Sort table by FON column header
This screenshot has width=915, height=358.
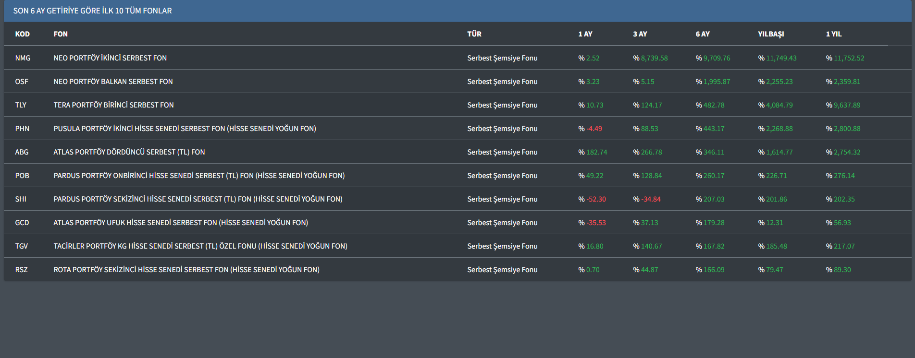click(x=61, y=34)
